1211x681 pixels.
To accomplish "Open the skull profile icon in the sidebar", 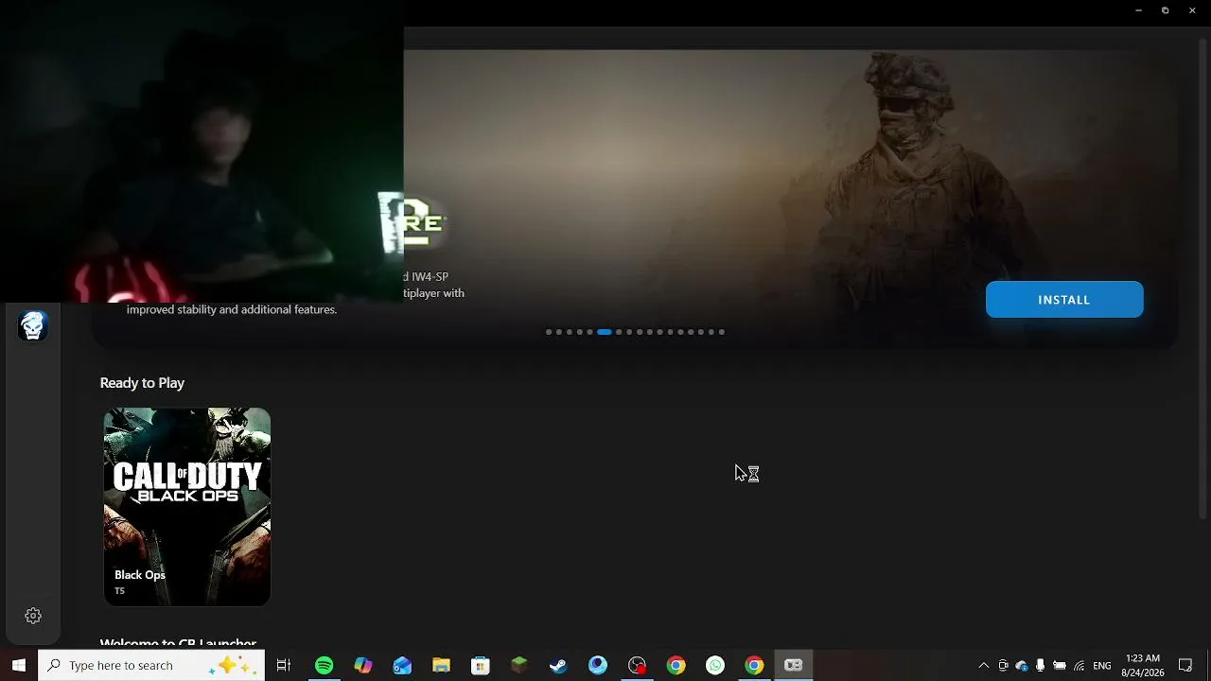I will tap(33, 325).
